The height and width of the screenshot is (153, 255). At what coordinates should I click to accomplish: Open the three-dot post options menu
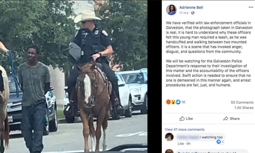click(251, 7)
